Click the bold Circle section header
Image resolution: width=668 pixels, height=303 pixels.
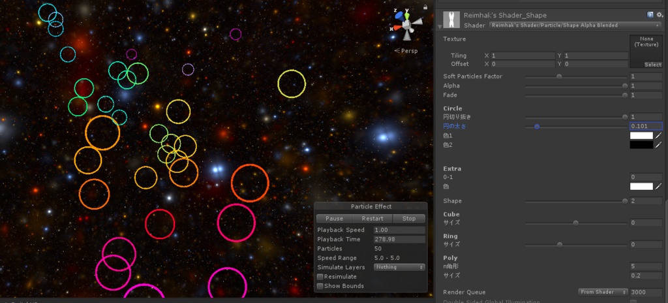(x=453, y=108)
